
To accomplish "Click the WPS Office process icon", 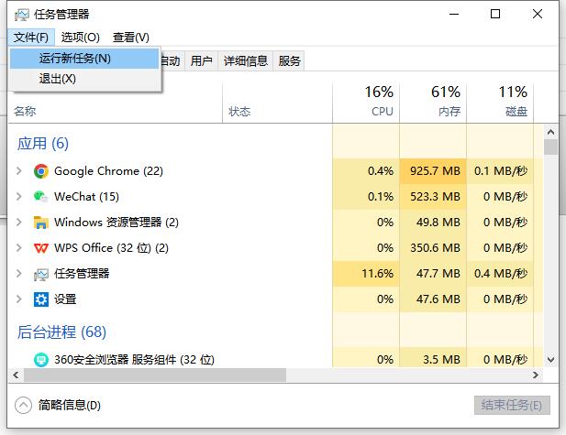I will [x=40, y=248].
